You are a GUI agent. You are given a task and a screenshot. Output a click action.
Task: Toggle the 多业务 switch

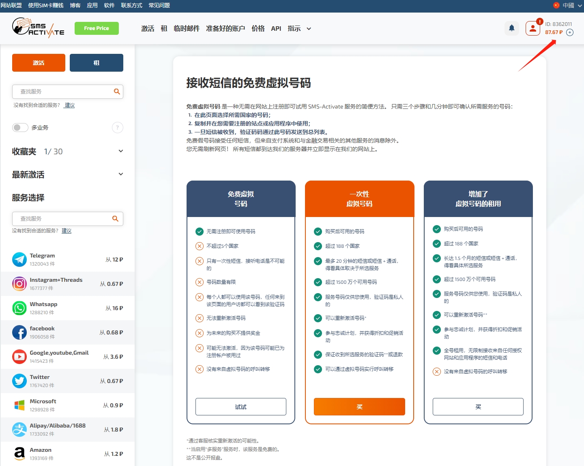(x=20, y=128)
